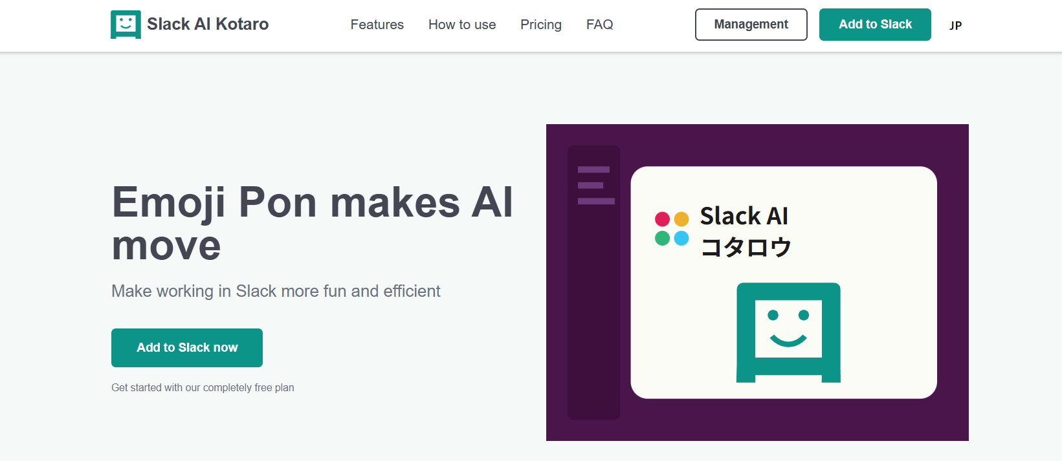
Task: Jump to the FAQ section
Action: click(600, 25)
